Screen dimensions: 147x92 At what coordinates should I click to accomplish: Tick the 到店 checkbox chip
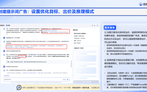pyautogui.click(x=17, y=48)
